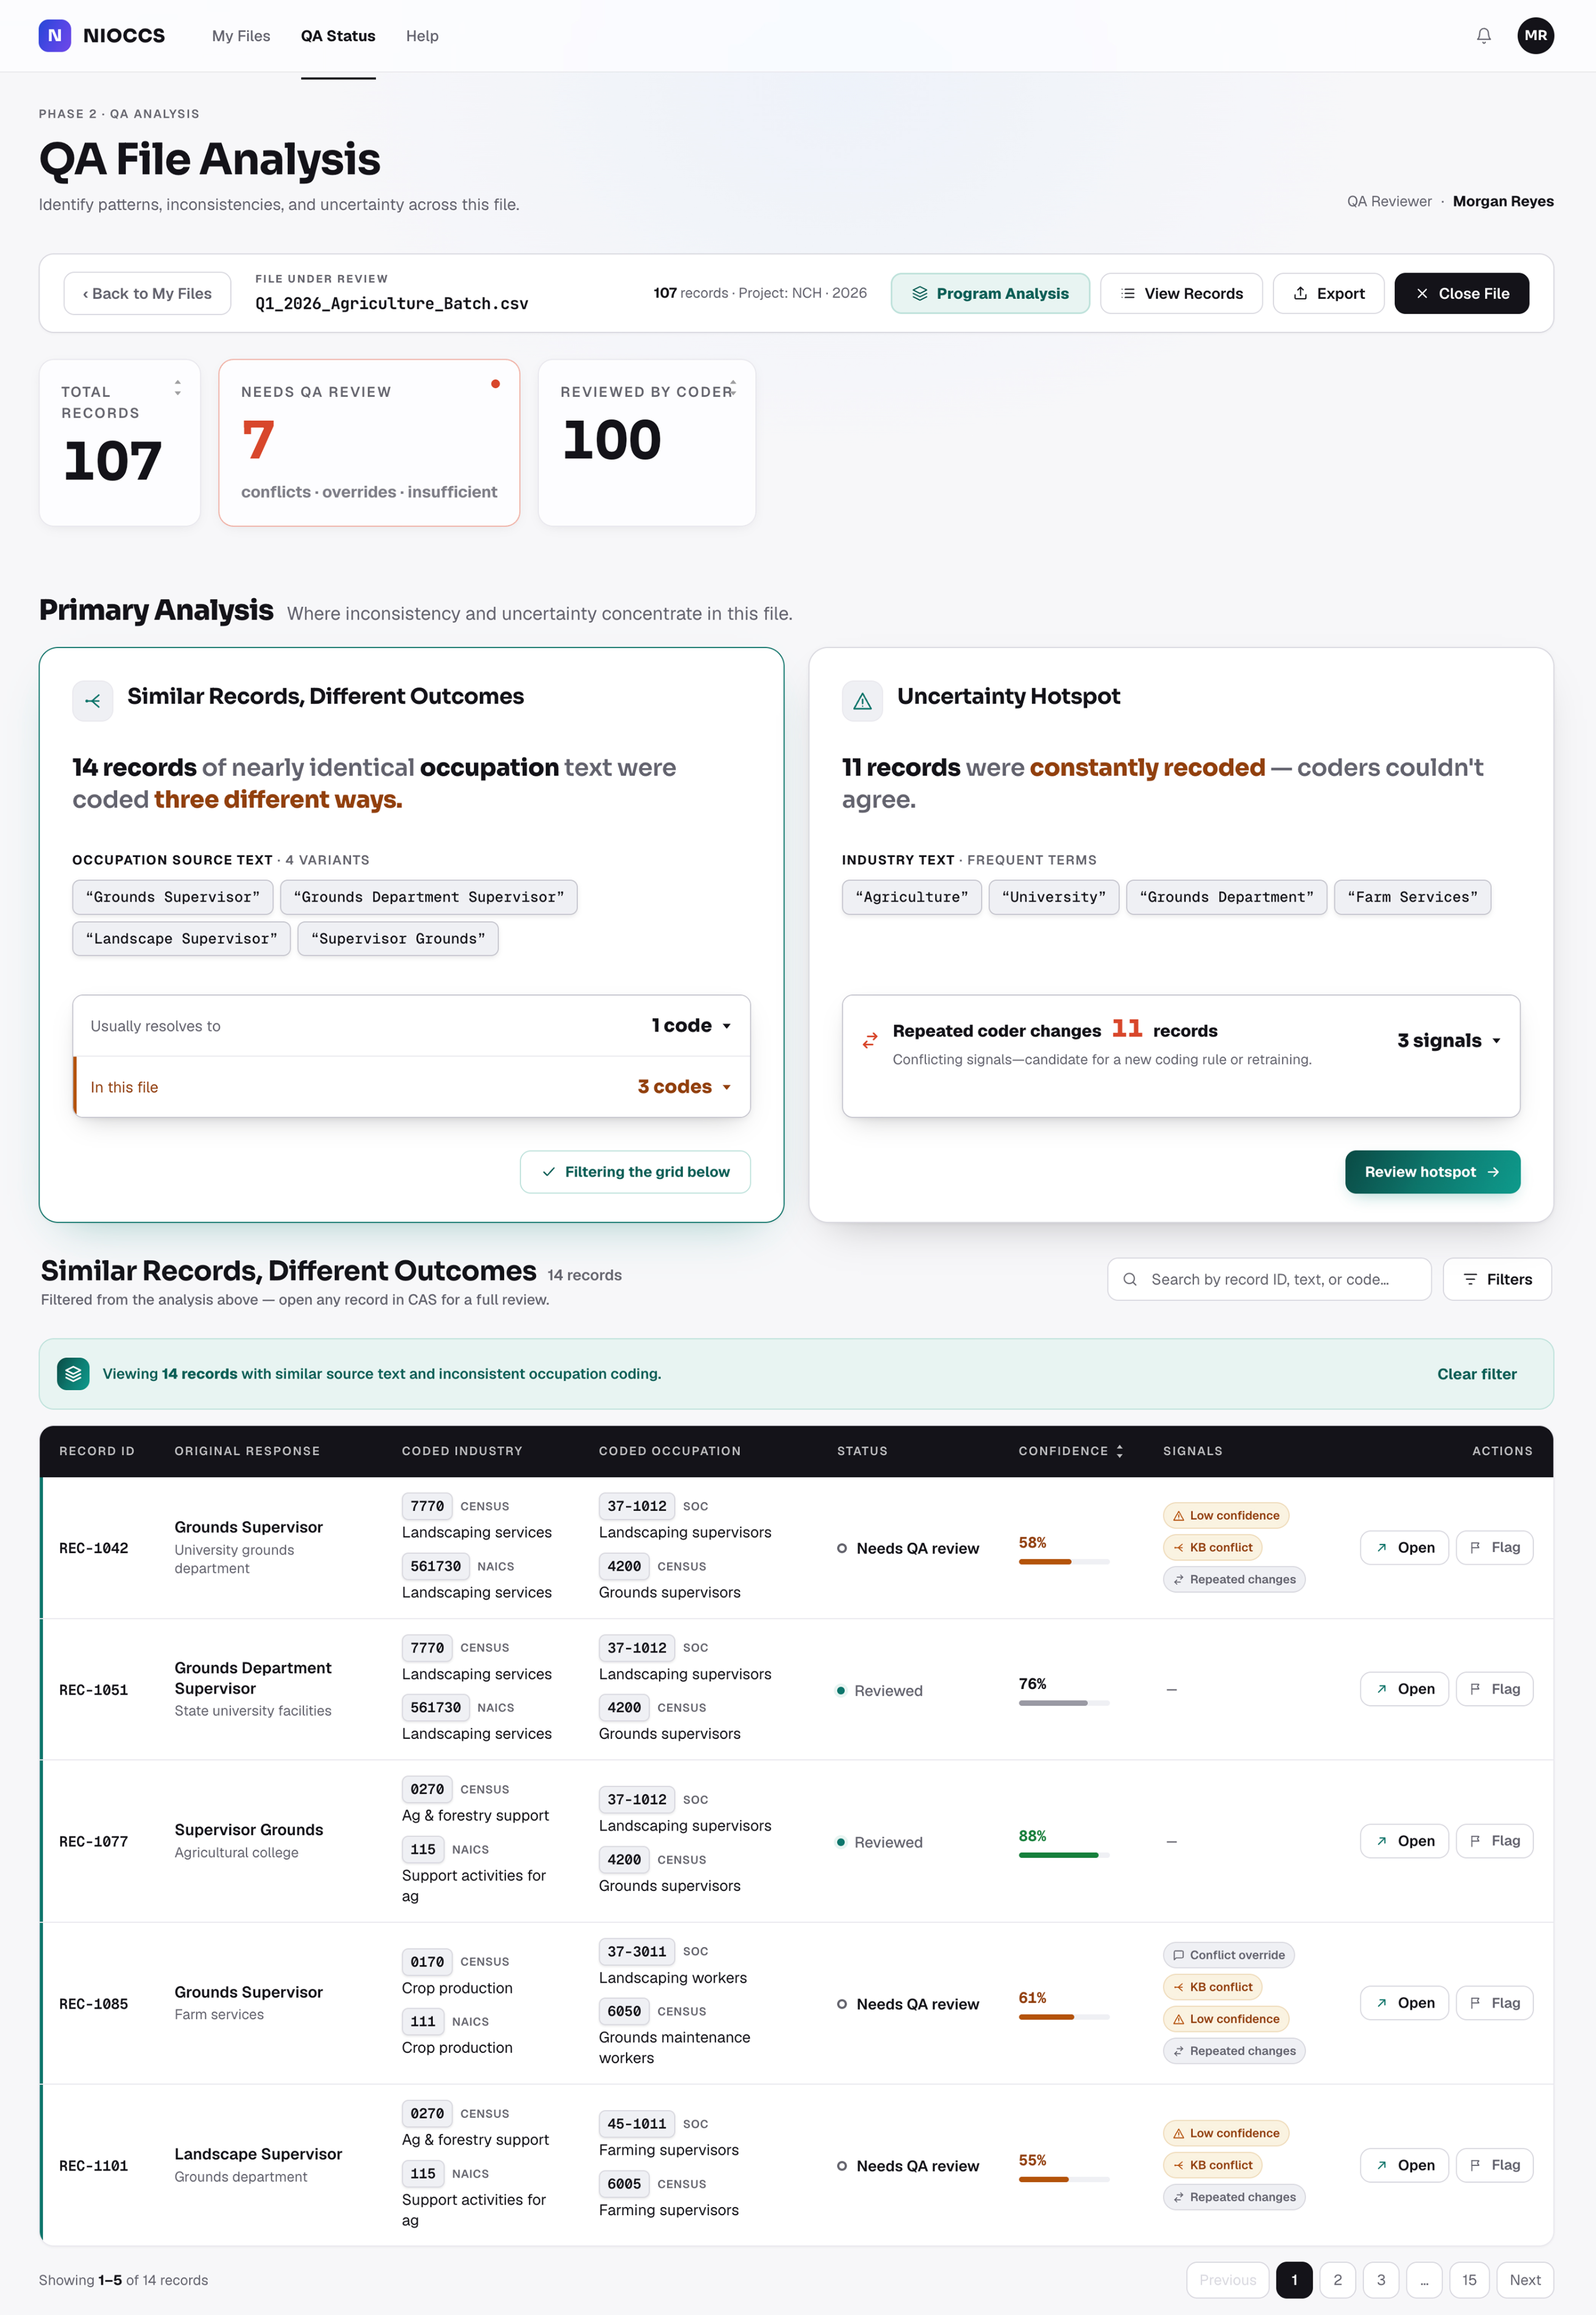Toggle the Filtering the grid below button
This screenshot has width=1596, height=2315.
point(635,1172)
